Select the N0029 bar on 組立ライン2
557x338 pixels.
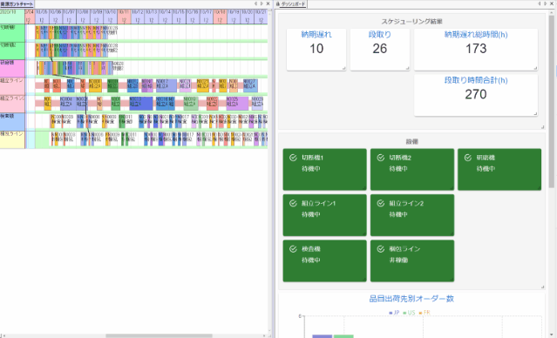point(257,104)
